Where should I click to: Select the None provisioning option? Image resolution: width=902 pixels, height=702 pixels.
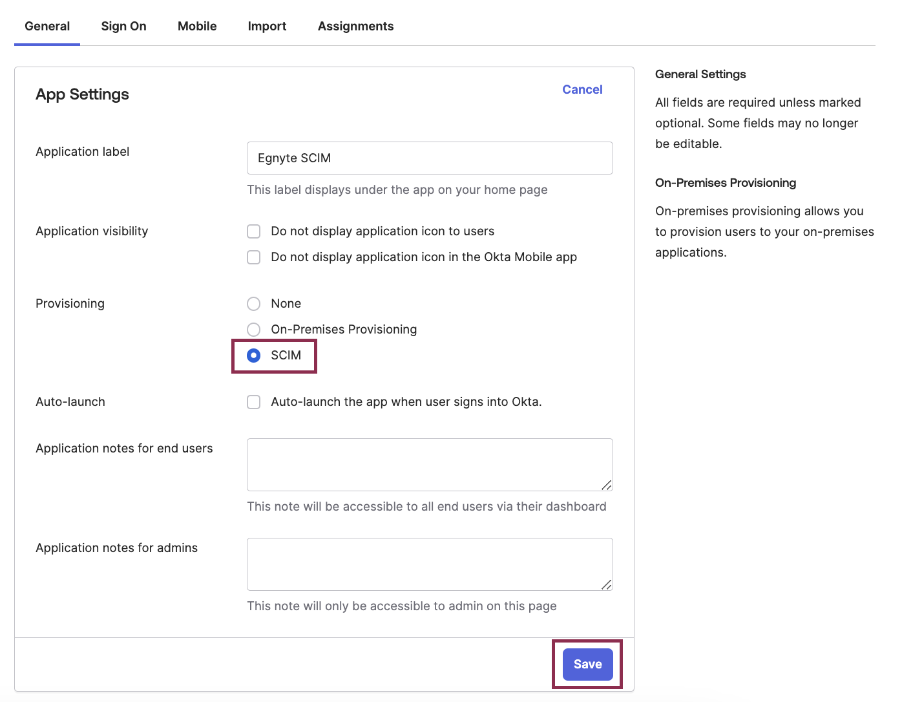(x=253, y=303)
